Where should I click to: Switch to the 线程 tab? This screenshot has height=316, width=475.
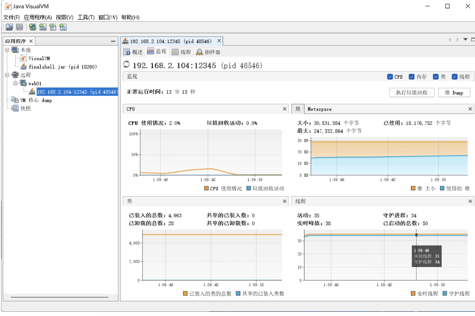181,52
